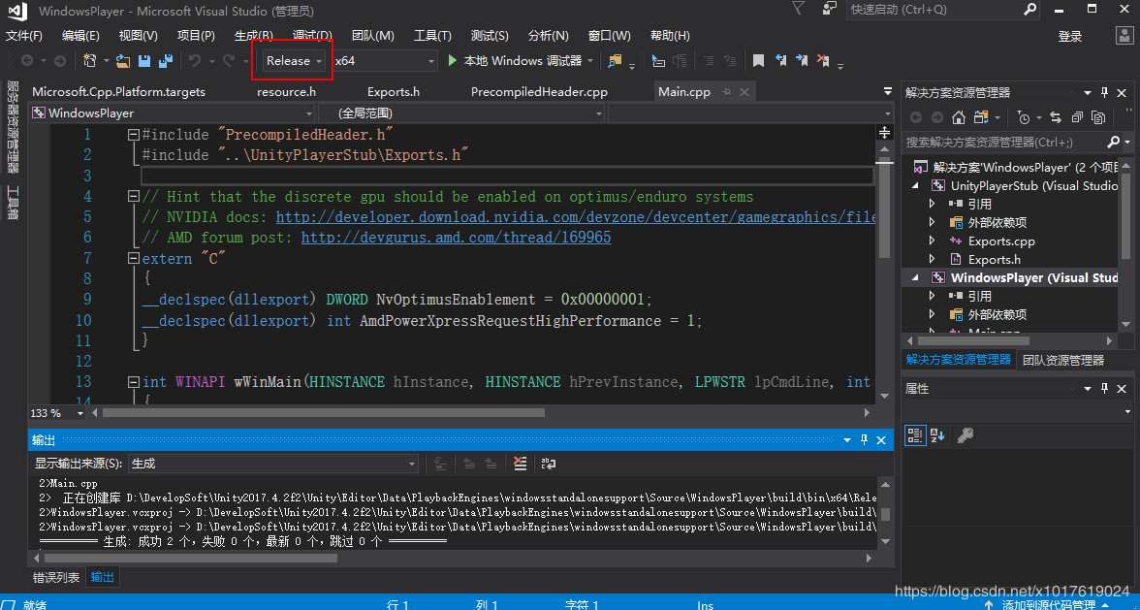Open the 工具(T) menu
This screenshot has width=1140, height=610.
click(x=432, y=36)
